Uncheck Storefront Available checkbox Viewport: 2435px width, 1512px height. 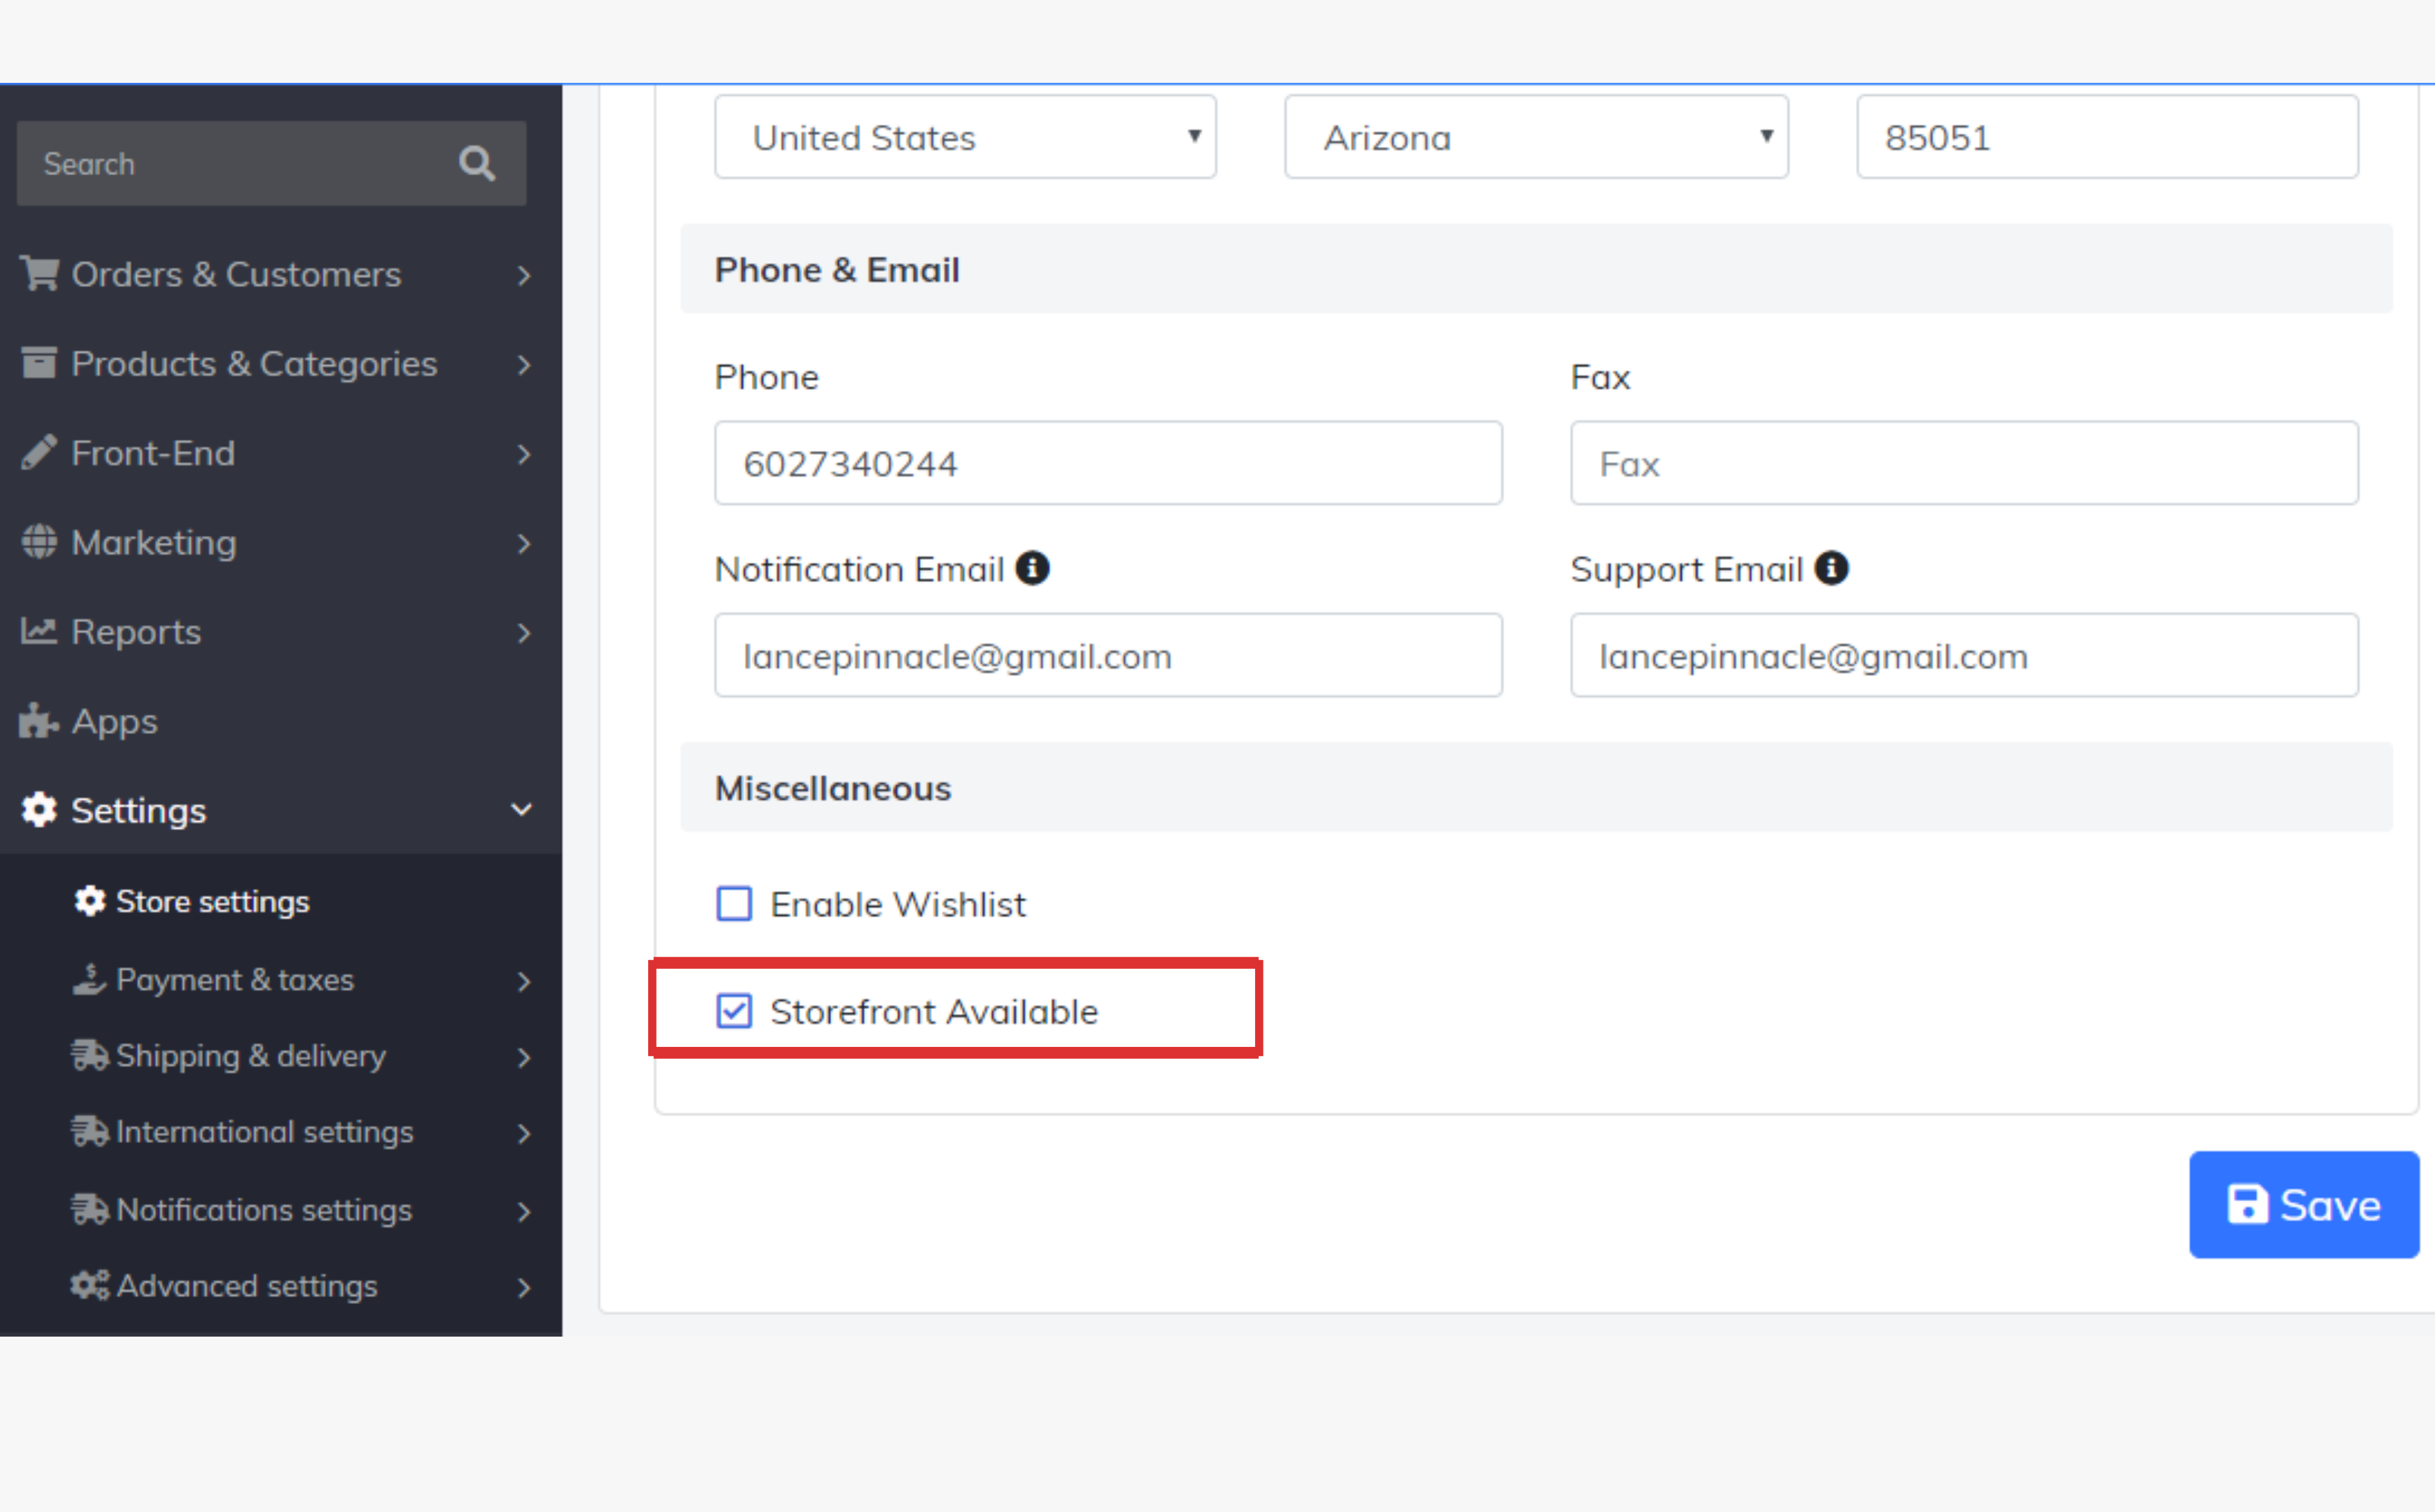(x=734, y=1011)
